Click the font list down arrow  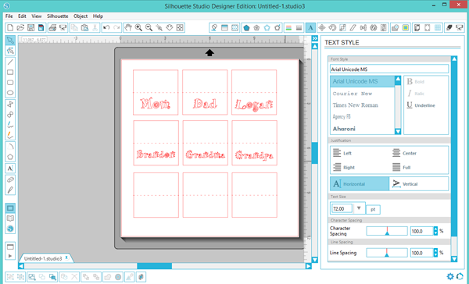(398, 131)
